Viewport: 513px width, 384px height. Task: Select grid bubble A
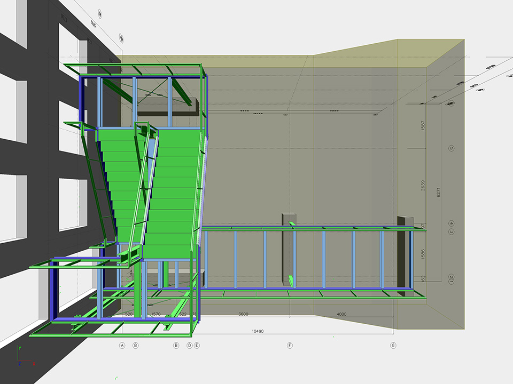(122, 346)
